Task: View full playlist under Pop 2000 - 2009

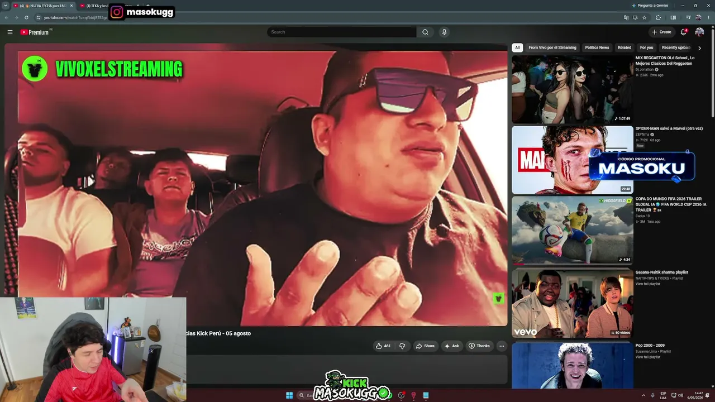Action: coord(647,357)
